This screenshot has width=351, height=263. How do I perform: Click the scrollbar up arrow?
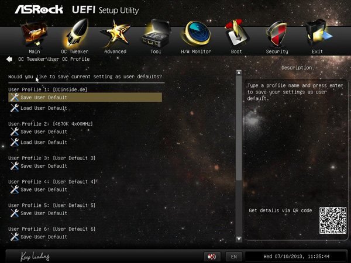(x=239, y=72)
